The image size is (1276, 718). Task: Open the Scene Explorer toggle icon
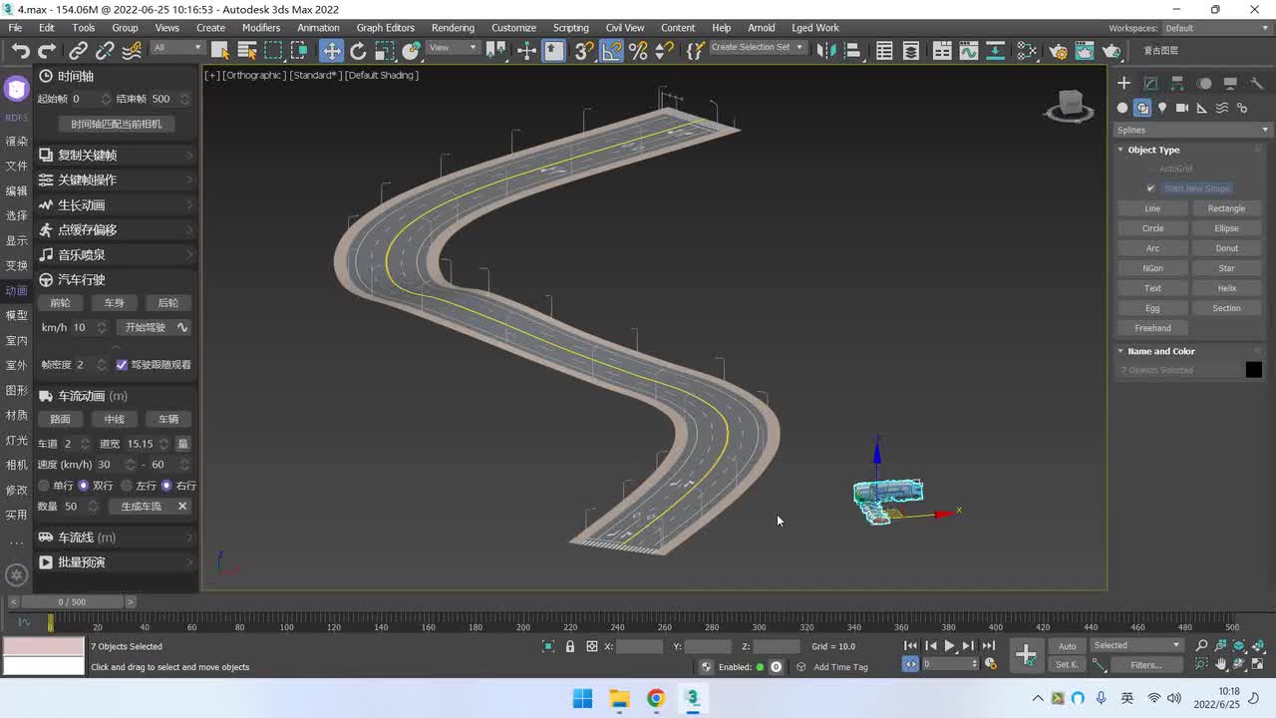(x=884, y=51)
